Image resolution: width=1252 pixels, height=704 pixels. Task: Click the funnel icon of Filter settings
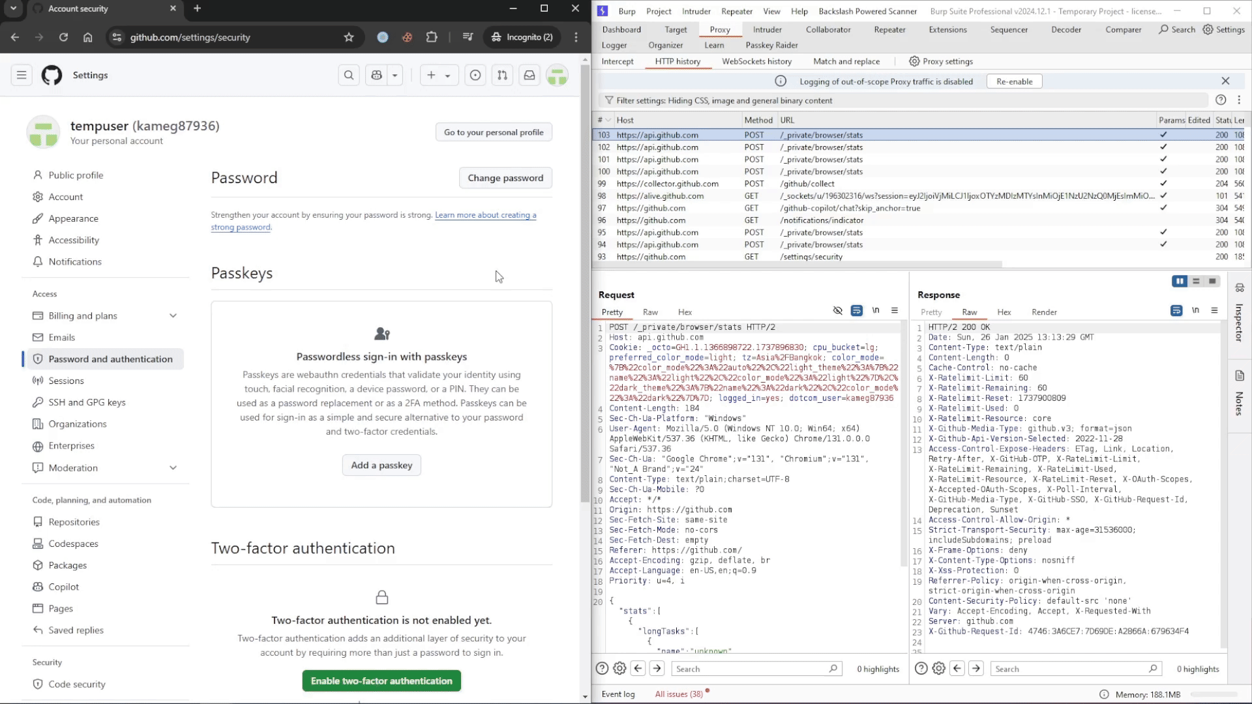tap(609, 100)
